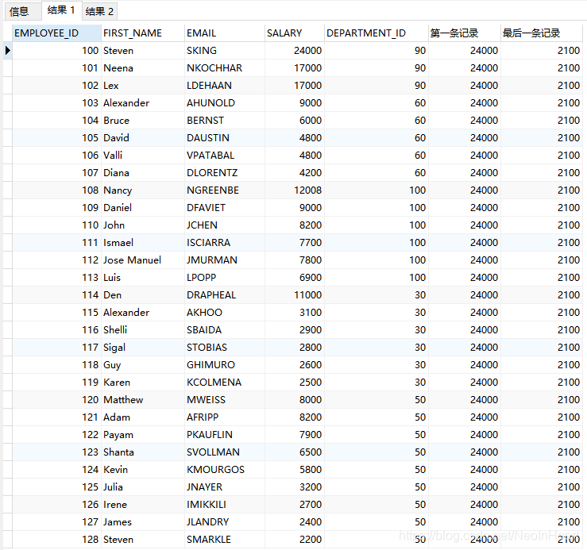Viewport: 587px width, 550px height.
Task: Click the DEPARTMENT_ID column header
Action: 377,33
